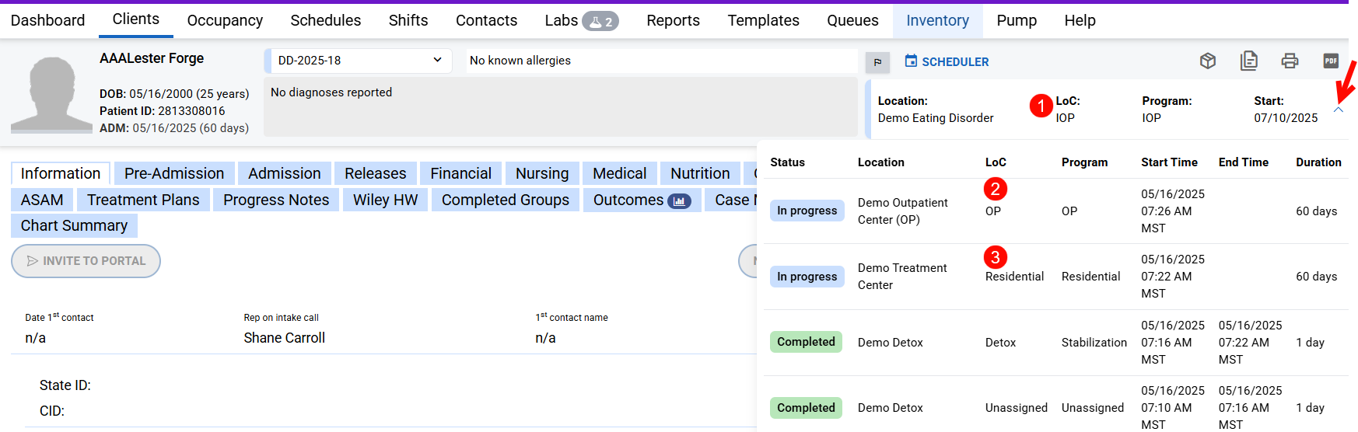The width and height of the screenshot is (1358, 432).
Task: Click the documents copy icon
Action: [x=1248, y=61]
